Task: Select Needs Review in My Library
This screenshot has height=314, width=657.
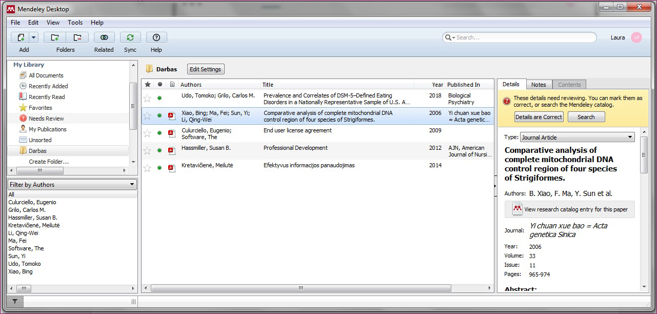Action: (46, 119)
